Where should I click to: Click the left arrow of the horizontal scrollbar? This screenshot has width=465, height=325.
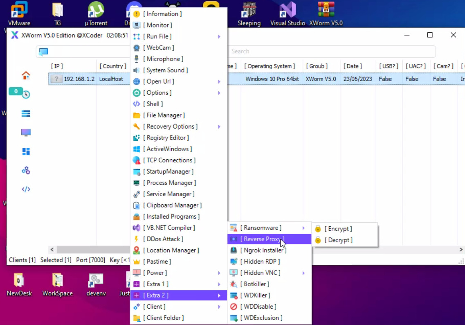tap(52, 250)
